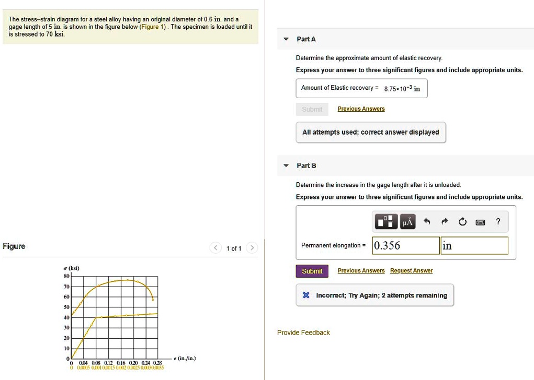Click the redo arrow icon
Viewport: 534px width, 380px height.
click(445, 222)
